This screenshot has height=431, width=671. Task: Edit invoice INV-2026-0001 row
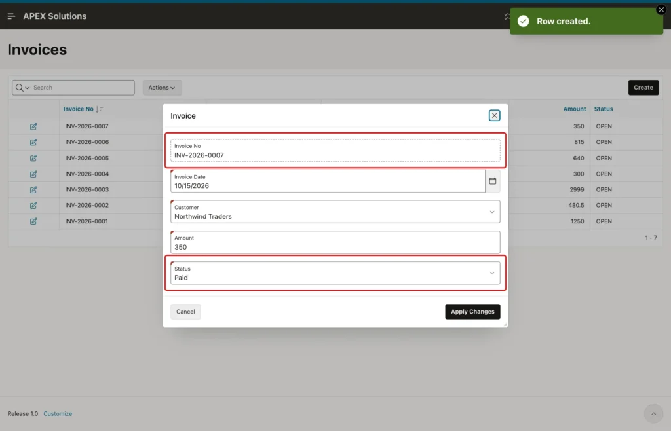pyautogui.click(x=33, y=221)
